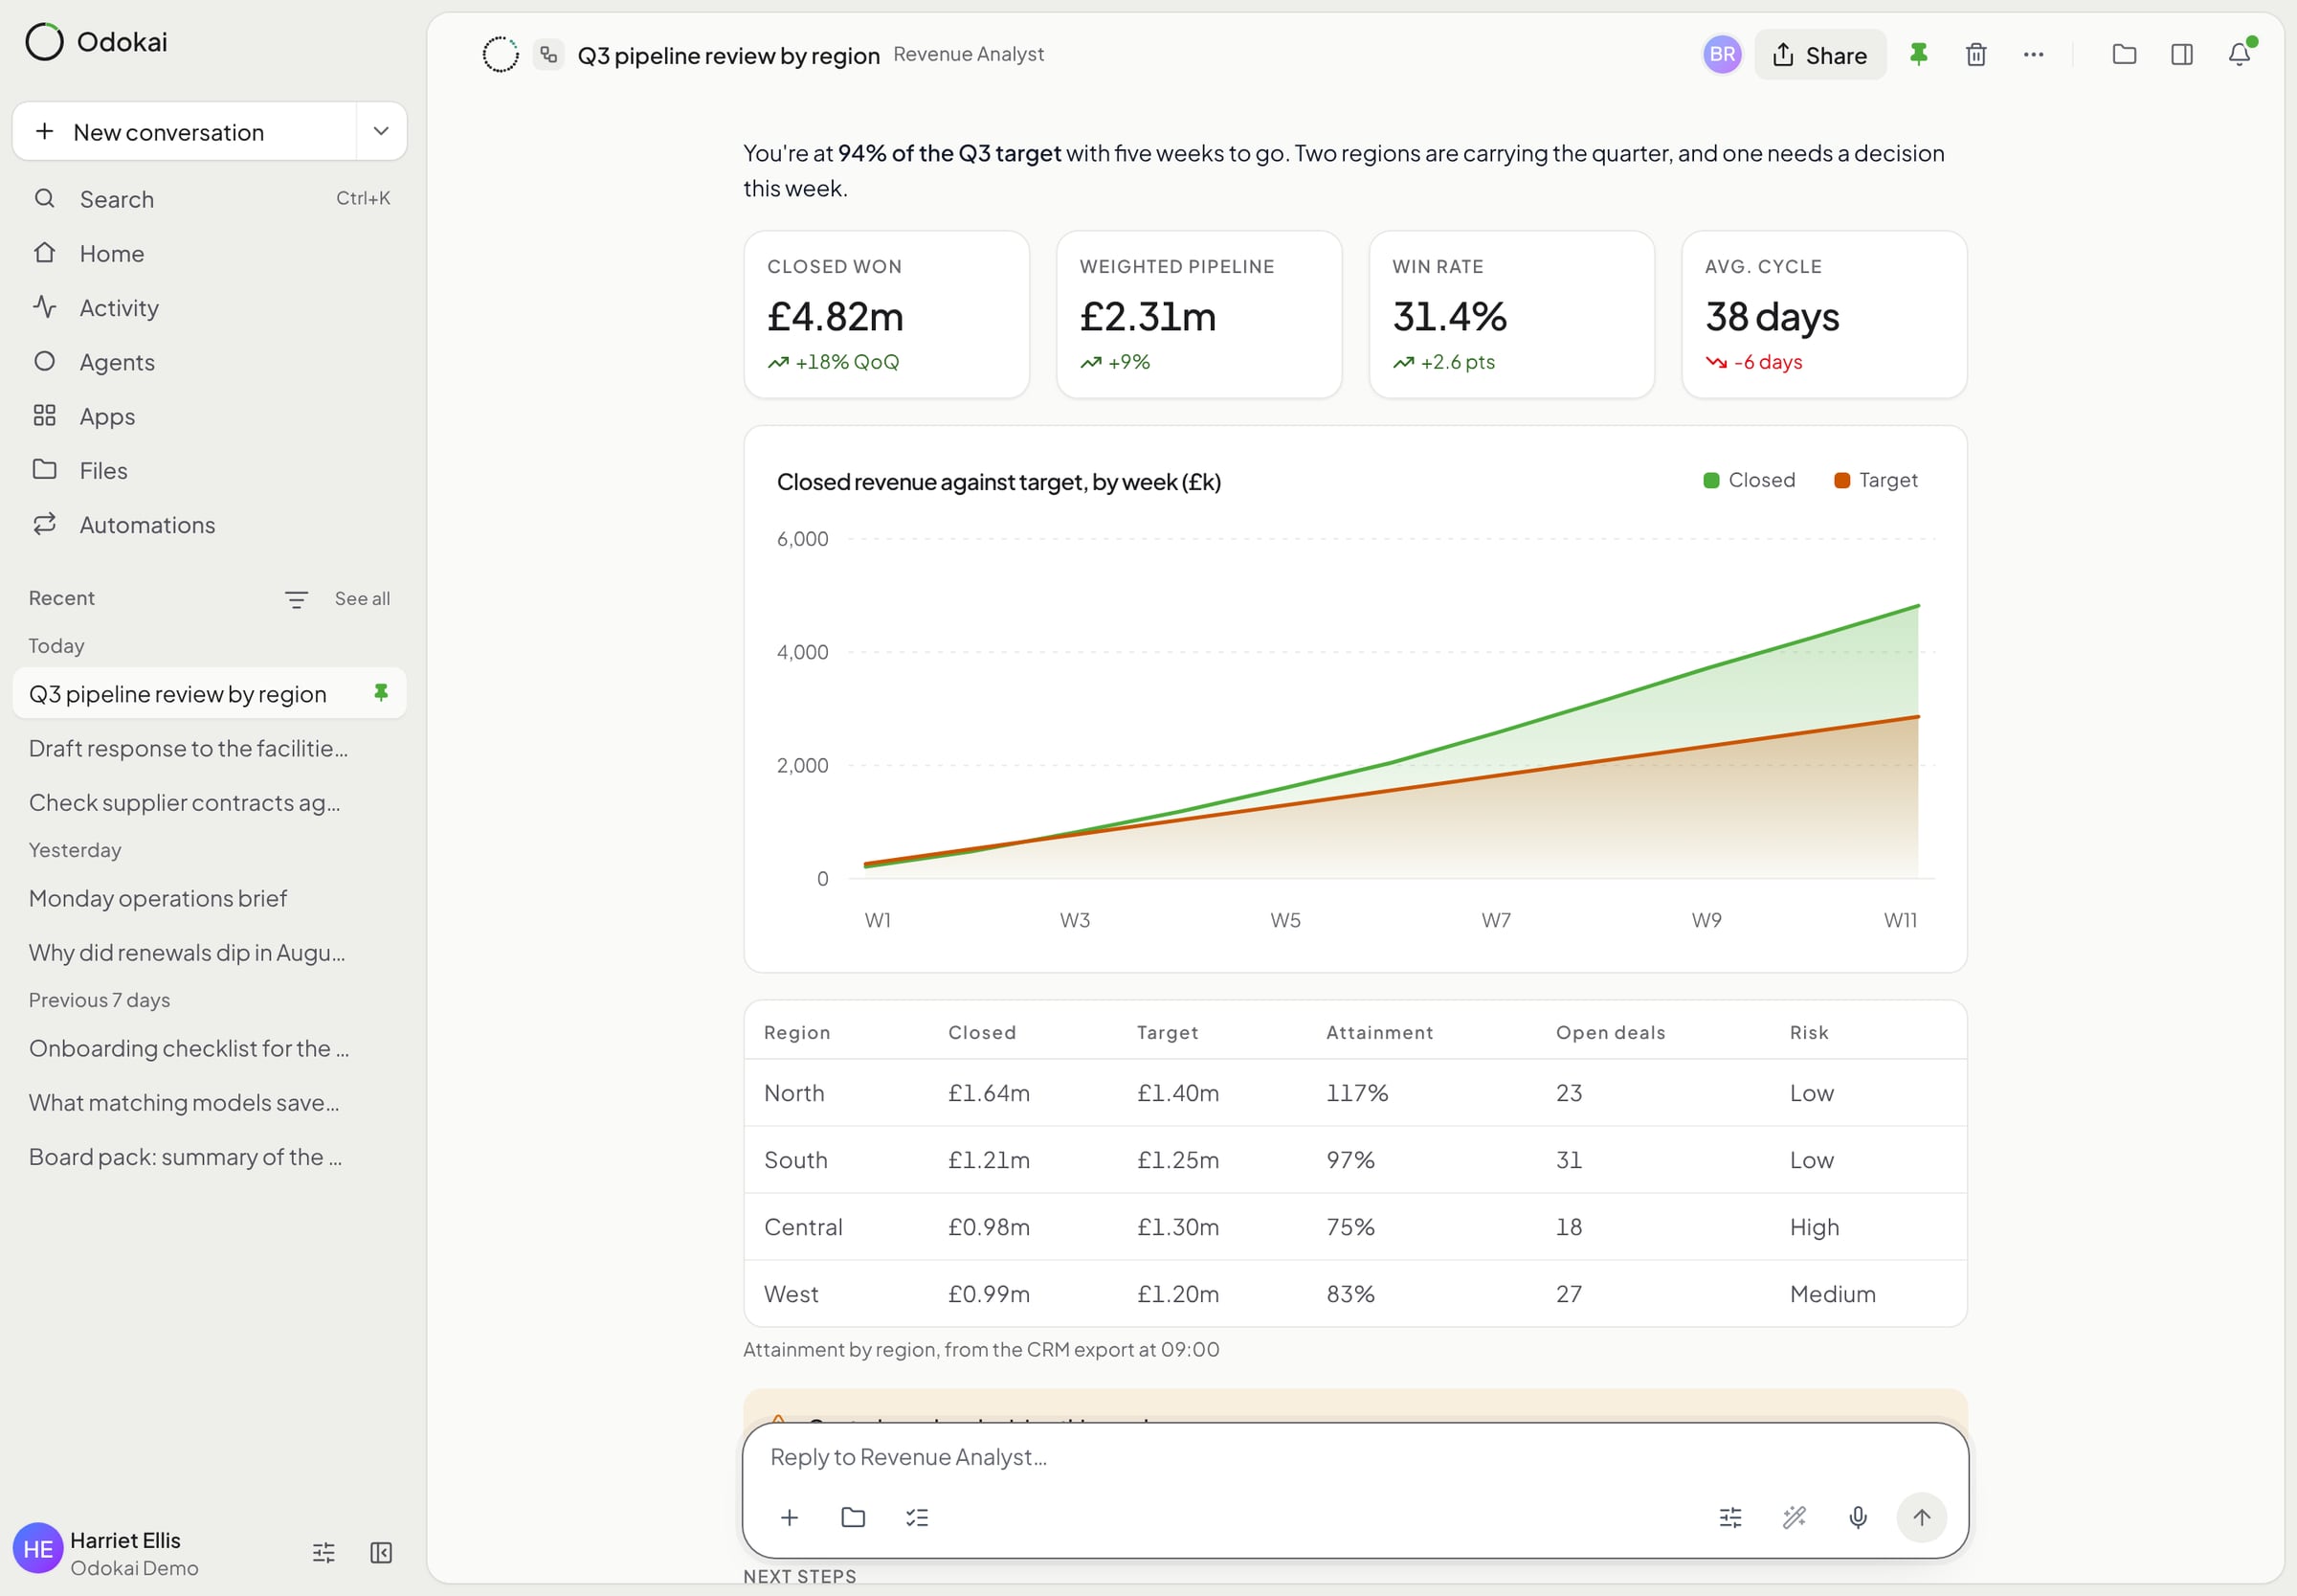Open the Onboarding checklist conversation
Screen dimensions: 2297x1596
click(210, 1048)
